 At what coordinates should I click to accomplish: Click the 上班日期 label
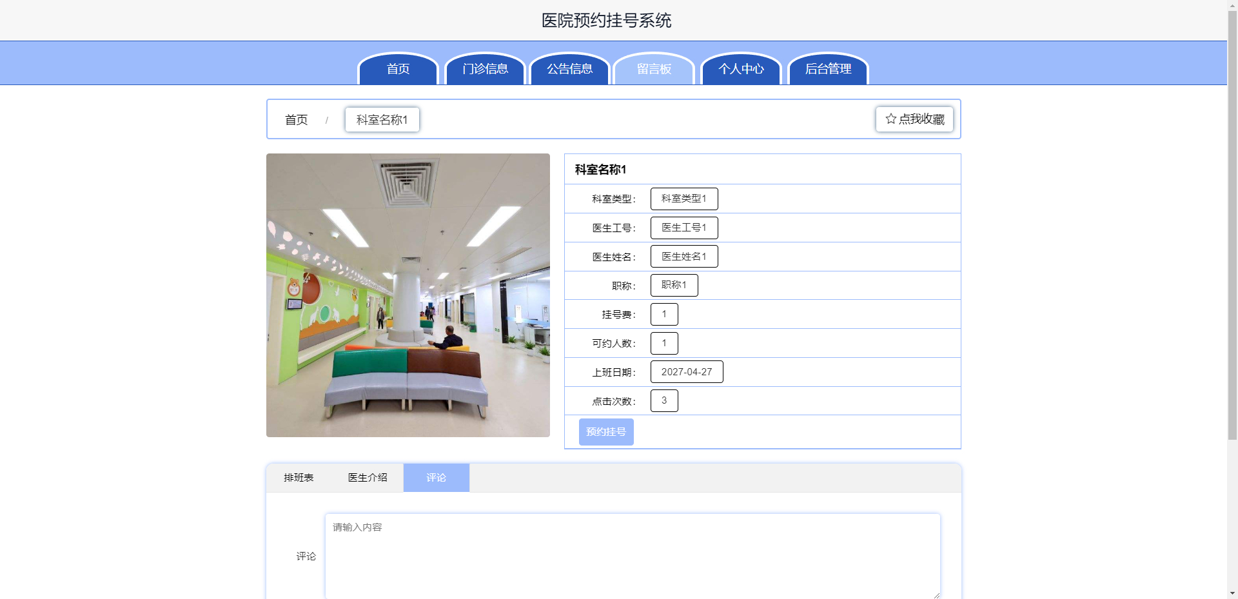[613, 373]
